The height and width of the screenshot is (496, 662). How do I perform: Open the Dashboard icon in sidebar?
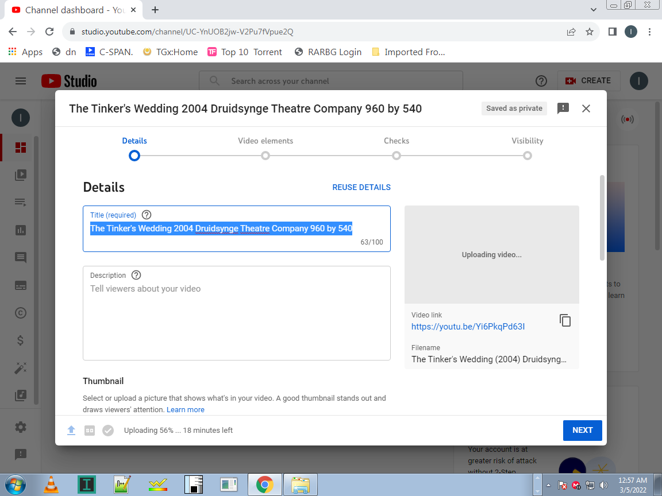tap(20, 148)
